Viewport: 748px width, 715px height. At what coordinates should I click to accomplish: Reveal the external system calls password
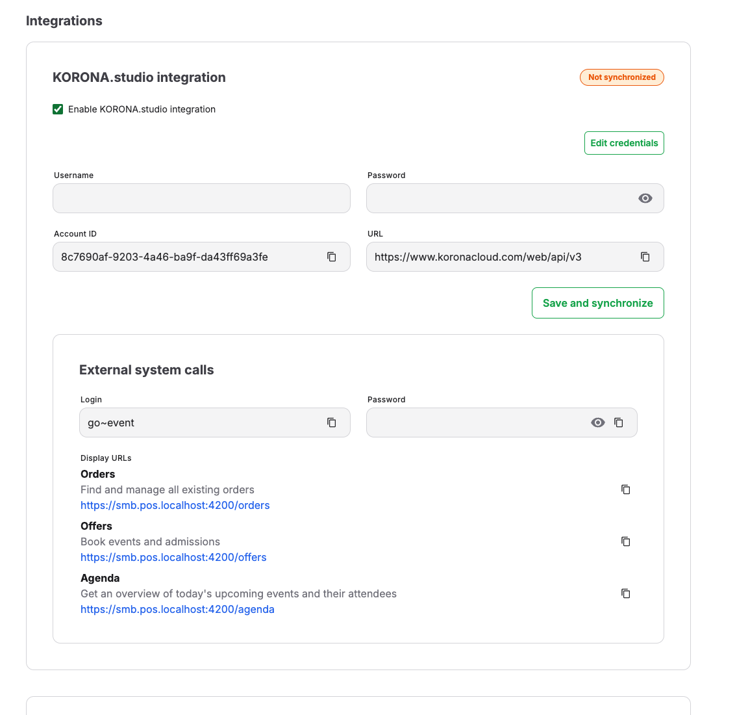coord(598,422)
